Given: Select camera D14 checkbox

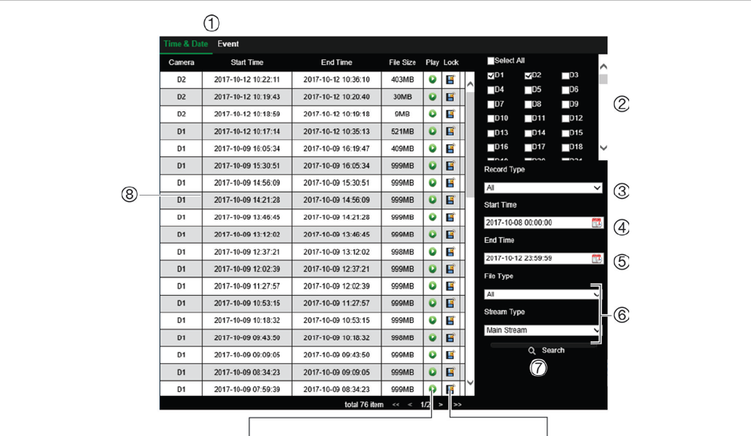Looking at the screenshot, I should (528, 133).
